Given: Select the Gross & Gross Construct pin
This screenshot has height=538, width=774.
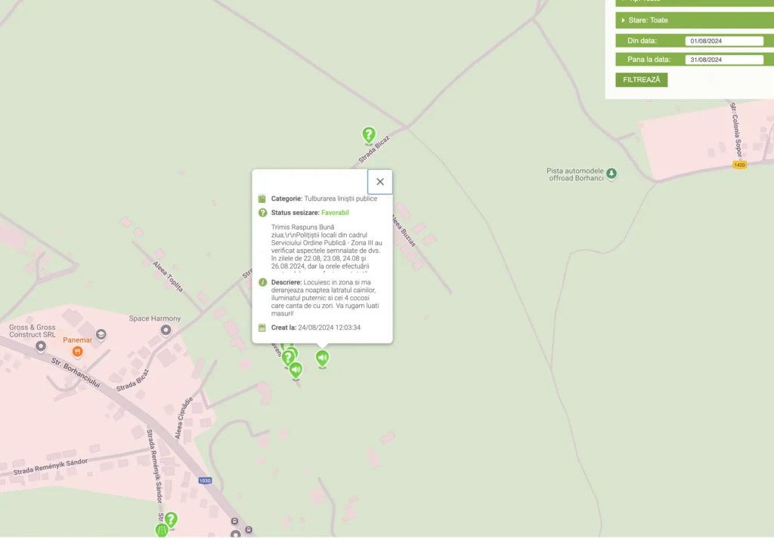Looking at the screenshot, I should [x=41, y=346].
